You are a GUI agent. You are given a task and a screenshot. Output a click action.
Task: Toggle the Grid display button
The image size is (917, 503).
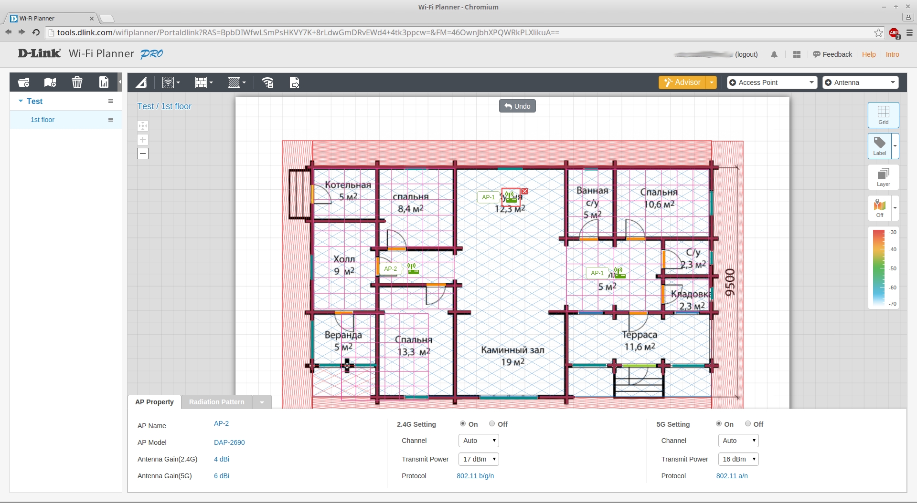click(883, 115)
